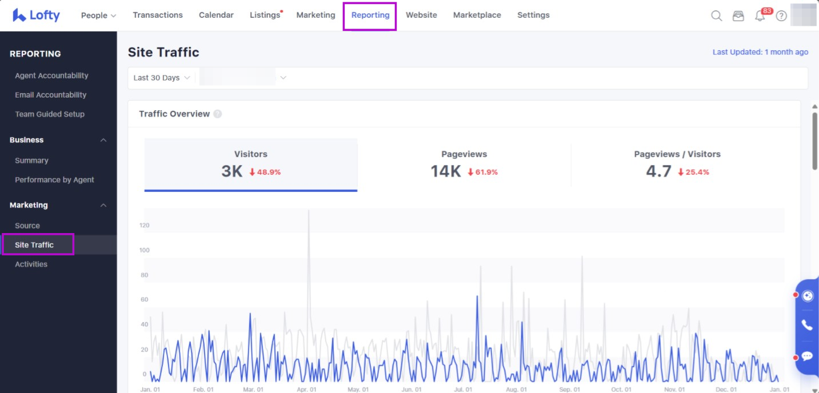Go to the Transactions menu
Screen dimensions: 819x393
click(x=158, y=15)
